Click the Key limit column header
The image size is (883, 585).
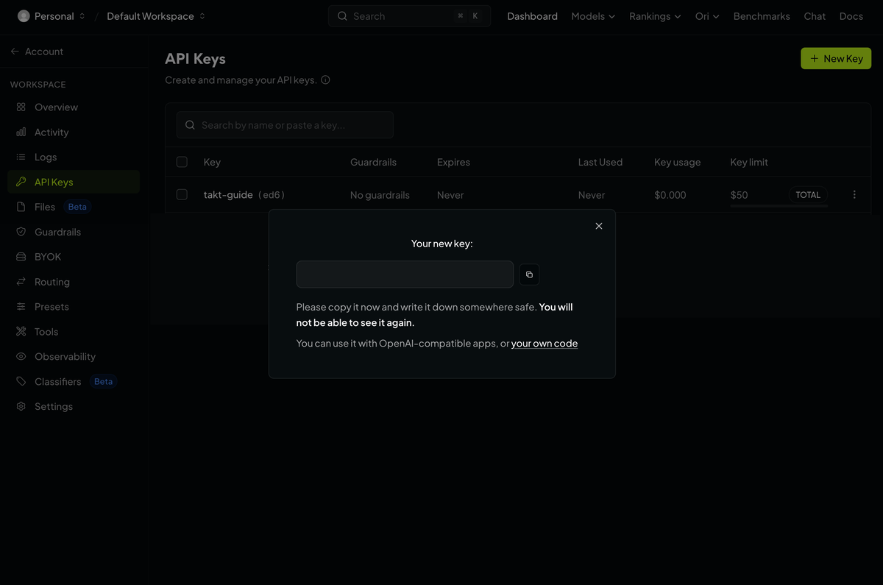coord(749,162)
